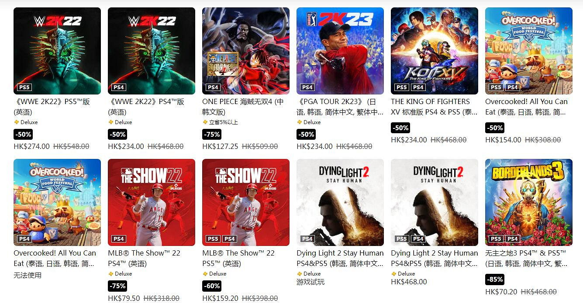583x303 pixels.
Task: Open the WWE 2K22 PS4 version cover
Action: pos(152,51)
